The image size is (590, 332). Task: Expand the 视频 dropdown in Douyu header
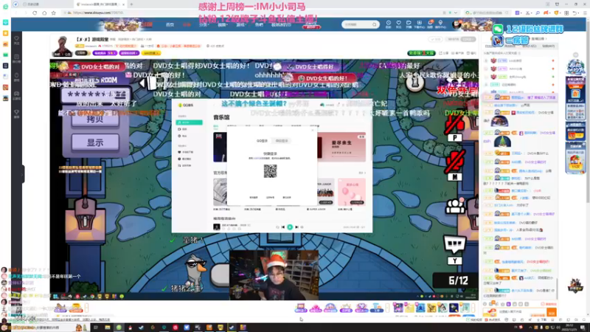tap(222, 25)
